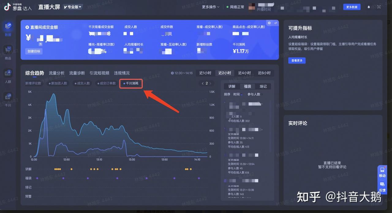Open the 专业版 version dropdown
Image resolution: width=392 pixels, height=213 pixels.
click(73, 7)
